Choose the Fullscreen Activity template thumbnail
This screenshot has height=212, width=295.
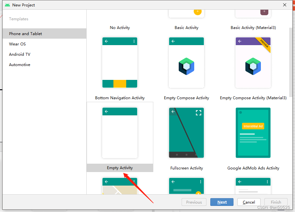pos(186,133)
